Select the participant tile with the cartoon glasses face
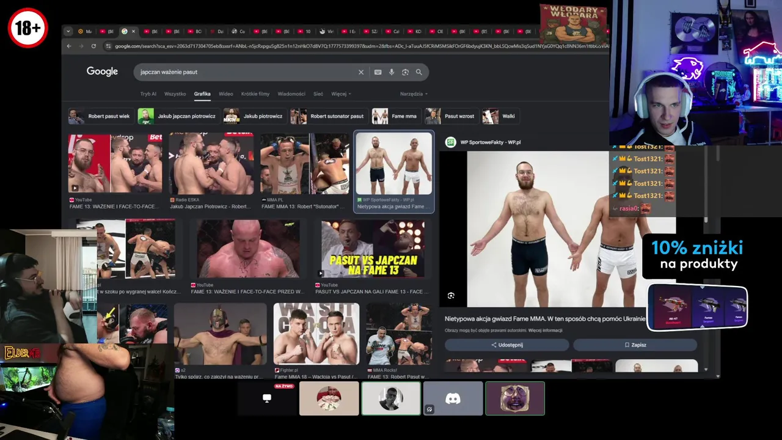 515,398
